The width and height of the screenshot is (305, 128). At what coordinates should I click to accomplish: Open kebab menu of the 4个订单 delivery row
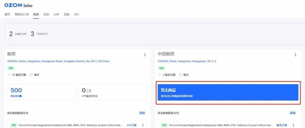pyautogui.click(x=143, y=125)
